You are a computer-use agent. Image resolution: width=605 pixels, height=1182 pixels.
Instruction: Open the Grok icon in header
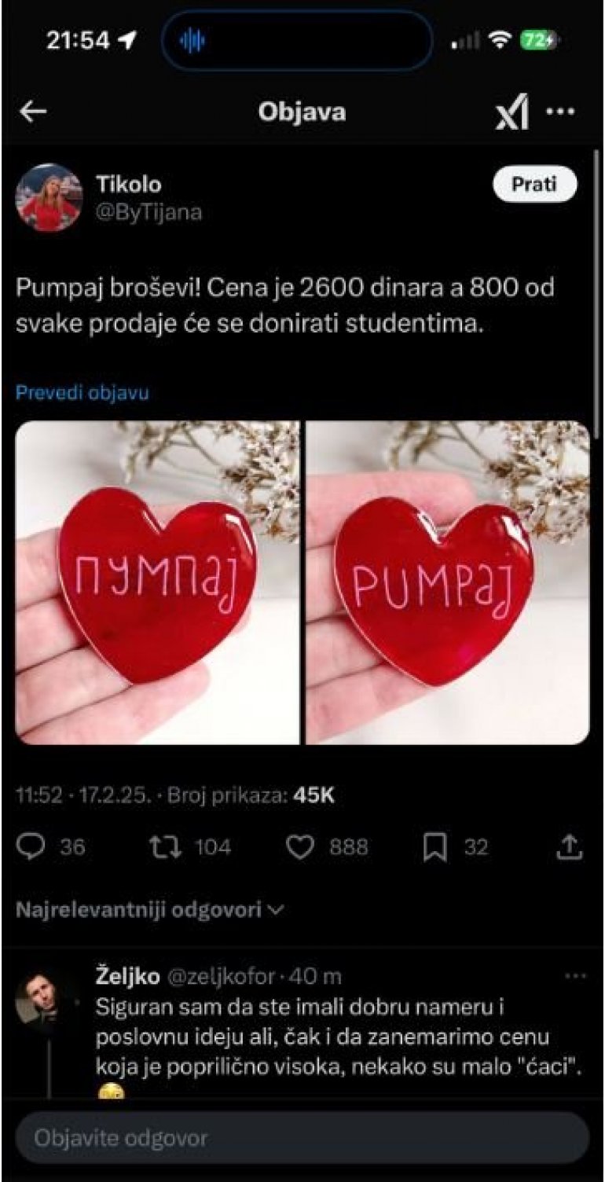(x=512, y=113)
